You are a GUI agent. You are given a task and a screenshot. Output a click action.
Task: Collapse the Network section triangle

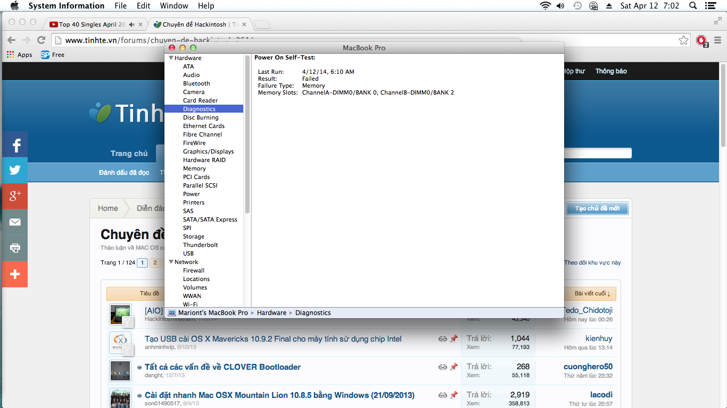click(171, 262)
